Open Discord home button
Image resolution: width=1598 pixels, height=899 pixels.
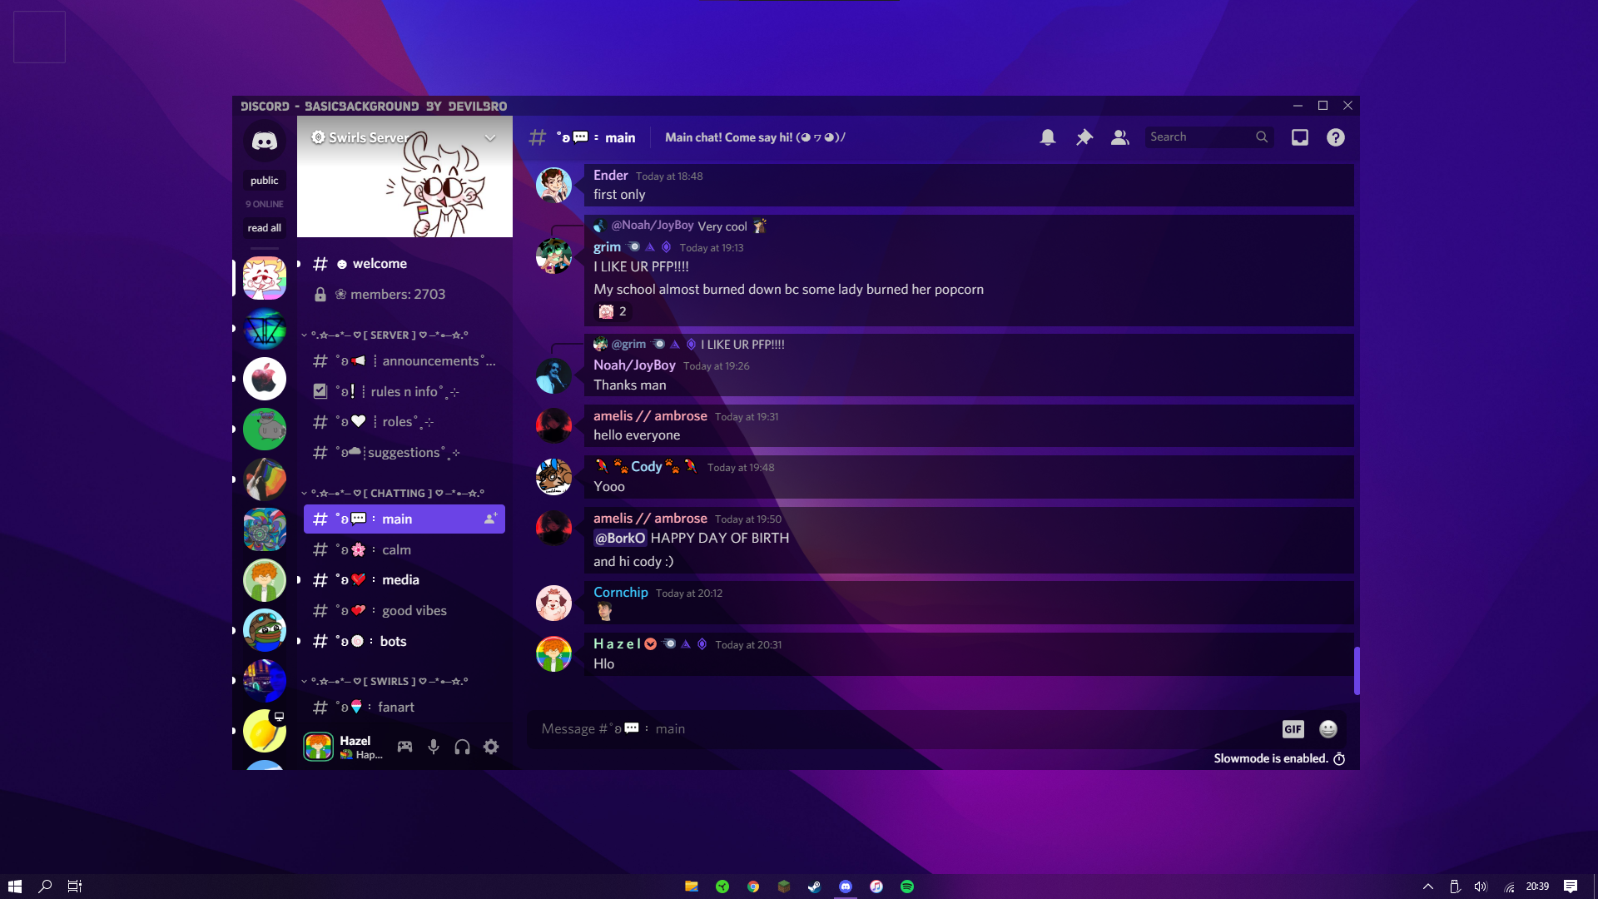pos(265,141)
